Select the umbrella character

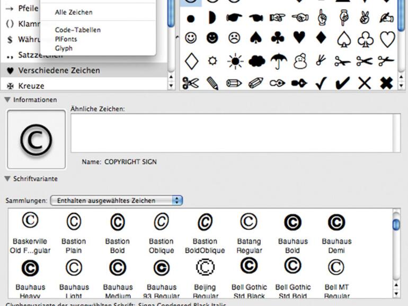[279, 61]
